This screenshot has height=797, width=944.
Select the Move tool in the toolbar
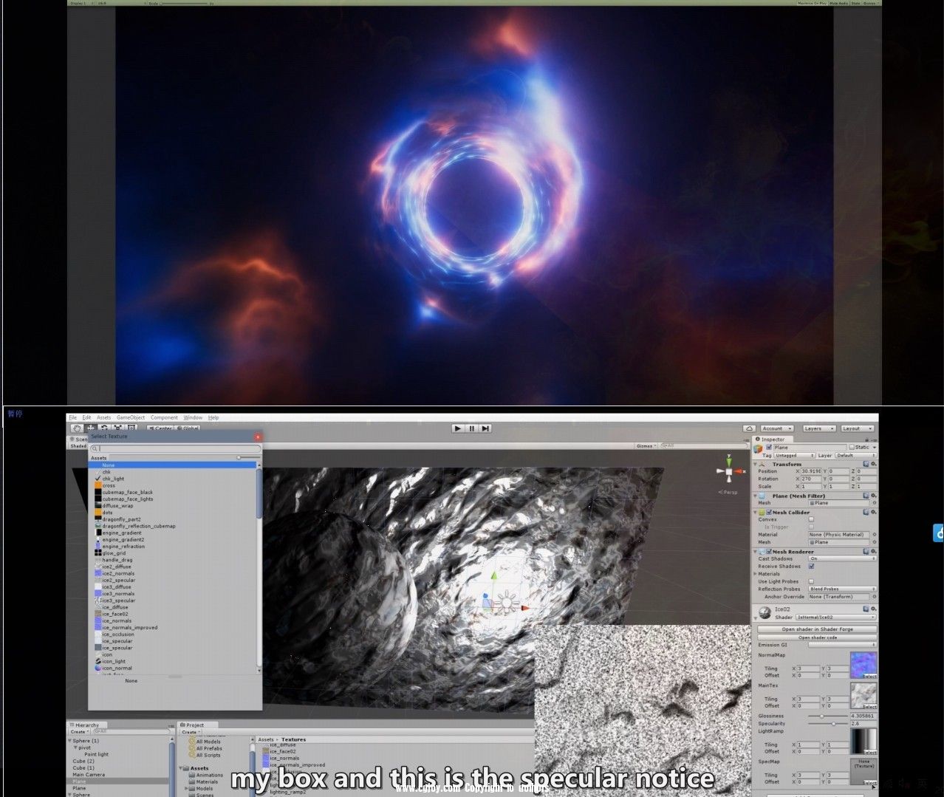click(90, 428)
